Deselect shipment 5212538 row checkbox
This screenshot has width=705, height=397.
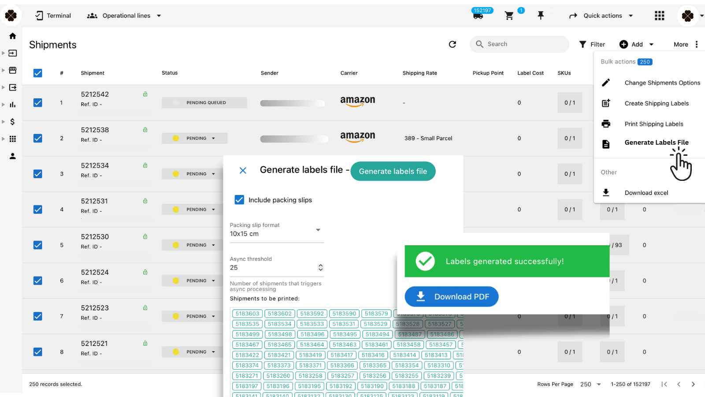coord(38,139)
